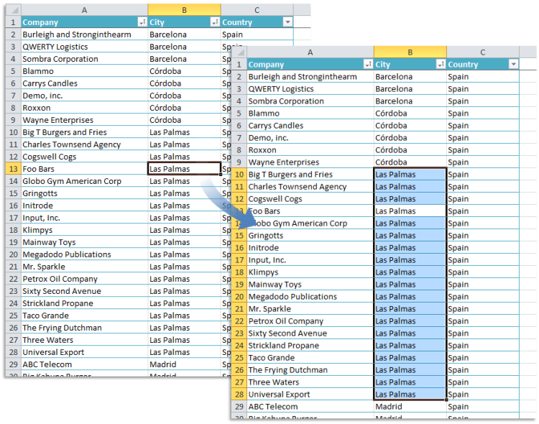The image size is (539, 424).
Task: Select column A header in back sheet
Action: [84, 10]
